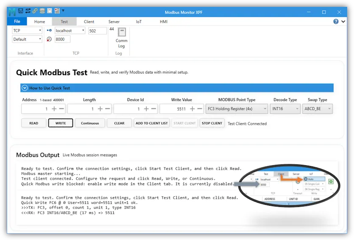Click the chain link icon in title bar
354x246 pixels.
[35, 11]
